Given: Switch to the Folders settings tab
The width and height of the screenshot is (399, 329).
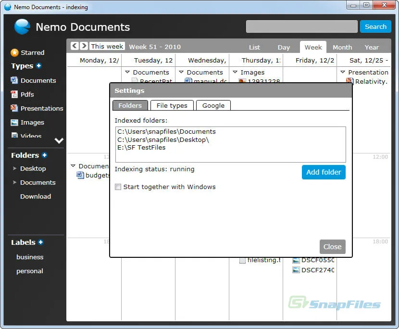Looking at the screenshot, I should 130,105.
